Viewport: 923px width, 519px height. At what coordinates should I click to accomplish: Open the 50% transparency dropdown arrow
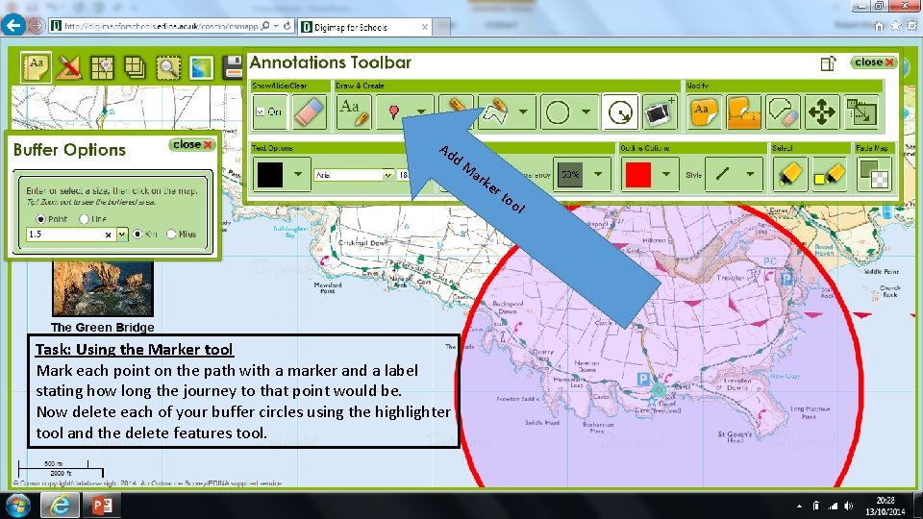click(x=598, y=174)
